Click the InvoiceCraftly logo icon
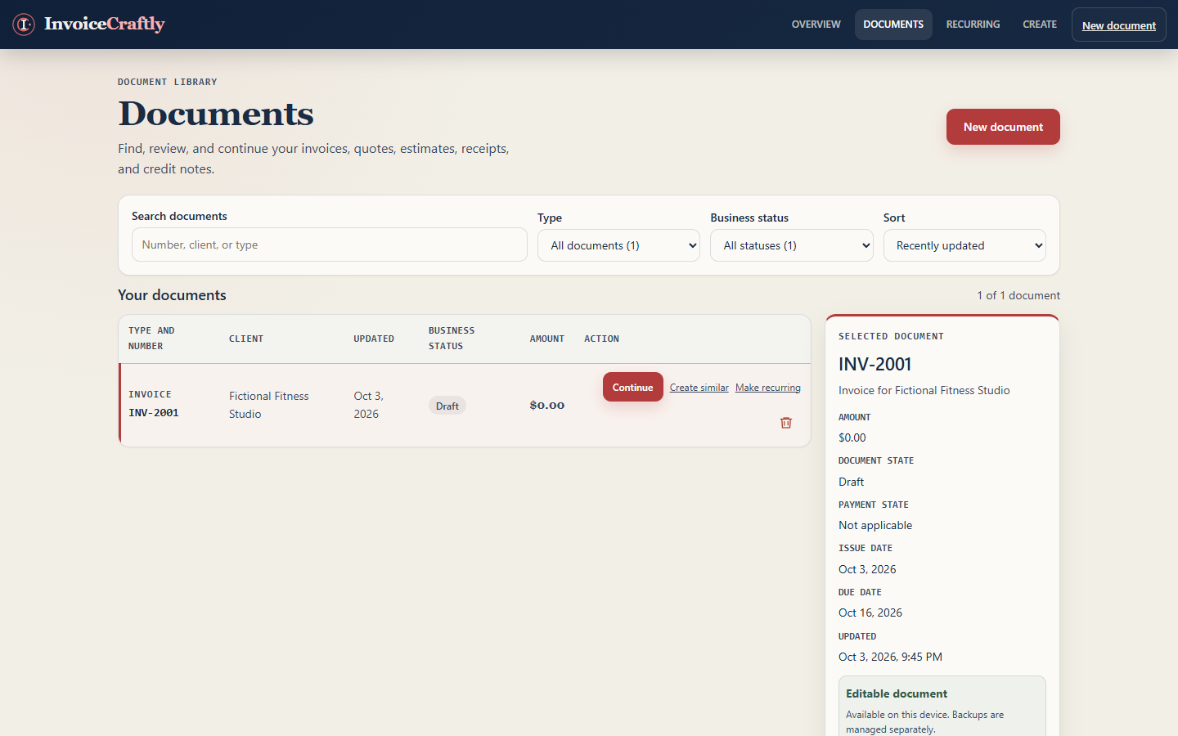Viewport: 1178px width, 736px height. (x=24, y=25)
